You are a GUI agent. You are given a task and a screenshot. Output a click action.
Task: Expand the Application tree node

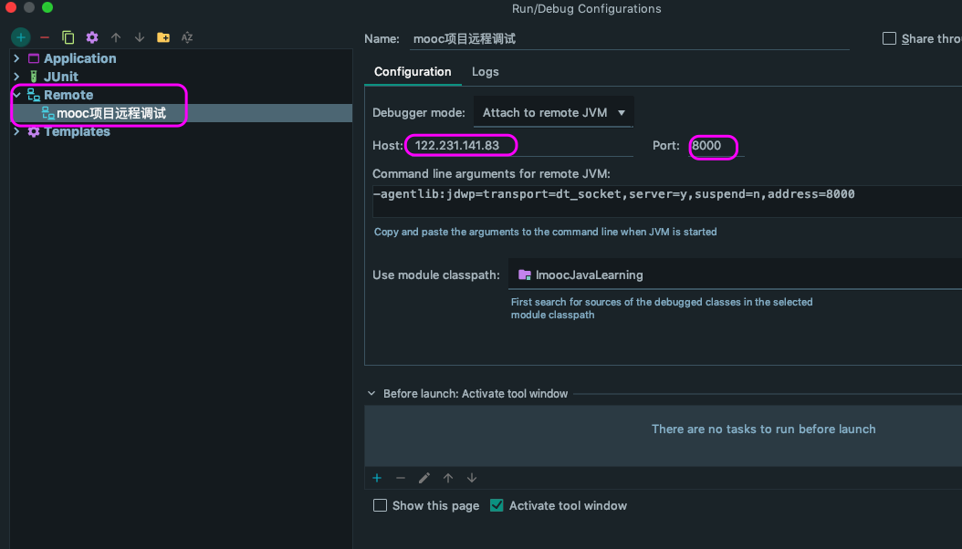coord(16,58)
